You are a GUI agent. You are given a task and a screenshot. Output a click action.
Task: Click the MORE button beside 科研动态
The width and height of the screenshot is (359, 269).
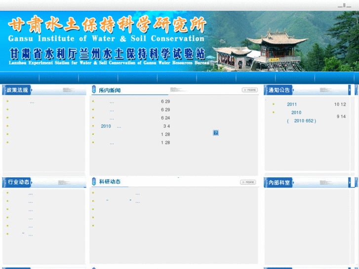(x=248, y=182)
